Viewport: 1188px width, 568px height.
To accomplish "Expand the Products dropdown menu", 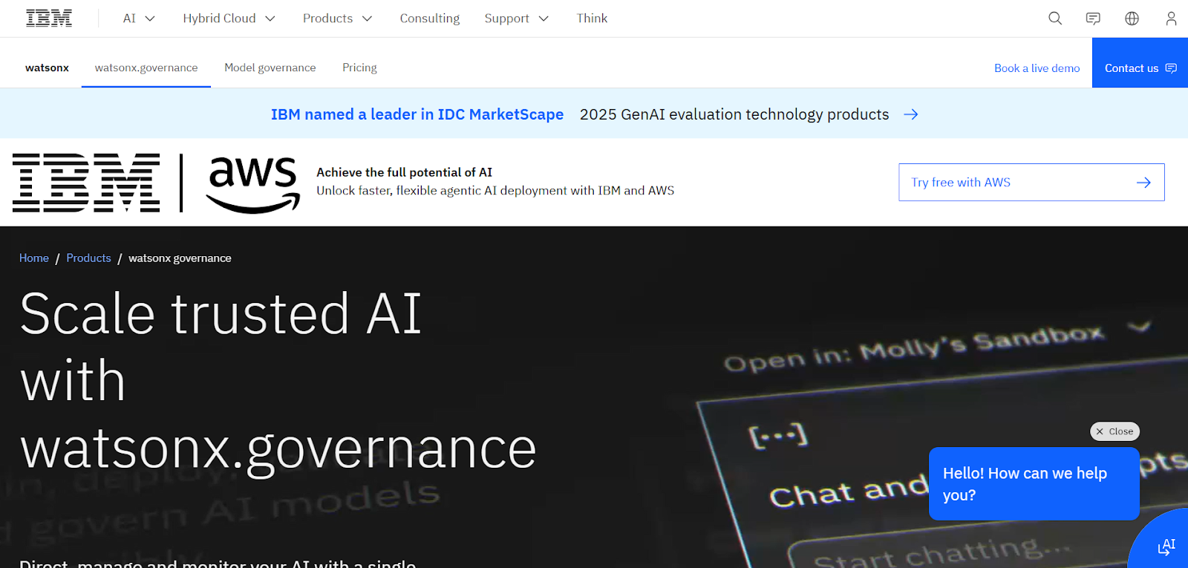I will 337,19.
